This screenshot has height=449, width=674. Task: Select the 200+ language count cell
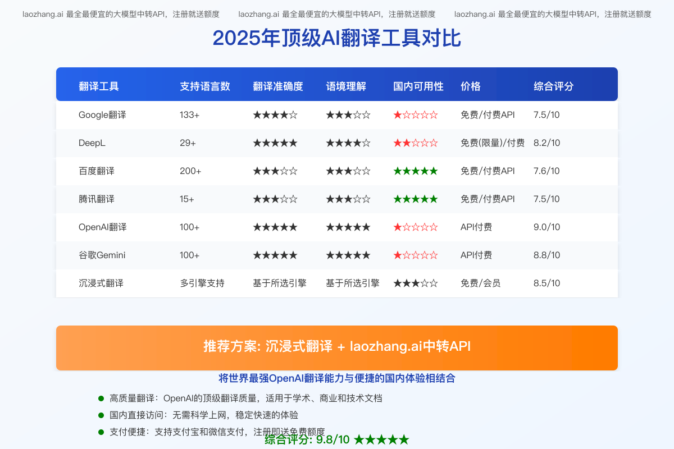pyautogui.click(x=190, y=171)
